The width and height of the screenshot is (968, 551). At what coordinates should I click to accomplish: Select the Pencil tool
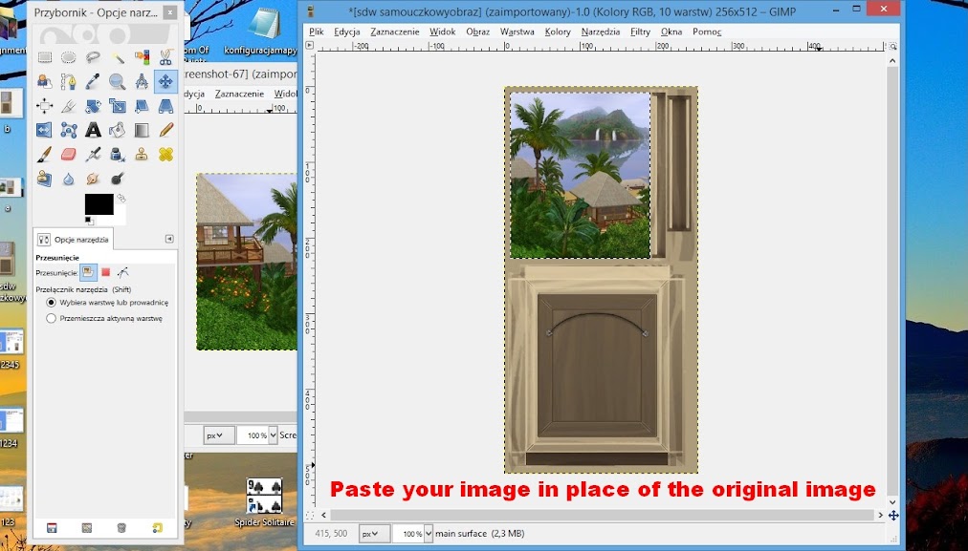pyautogui.click(x=165, y=130)
